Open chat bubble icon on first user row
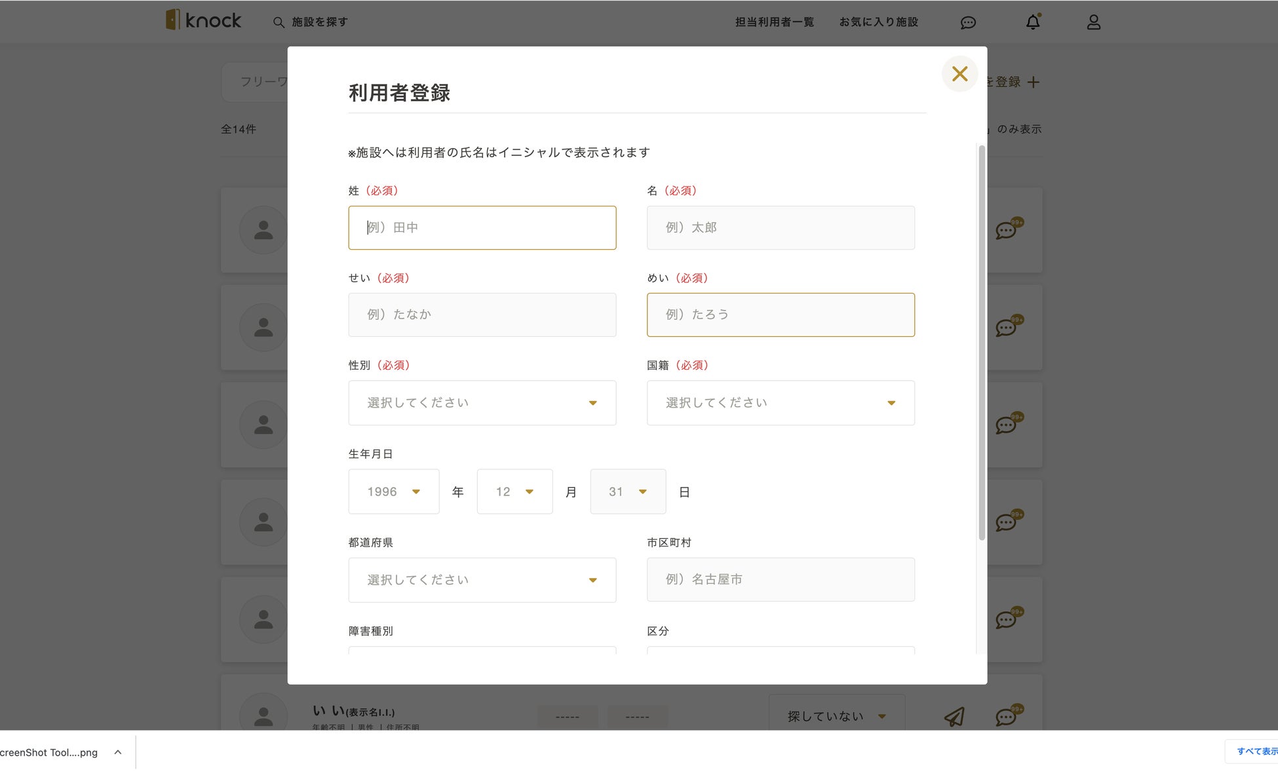Screen dimensions: 1278x772 pyautogui.click(x=1006, y=231)
